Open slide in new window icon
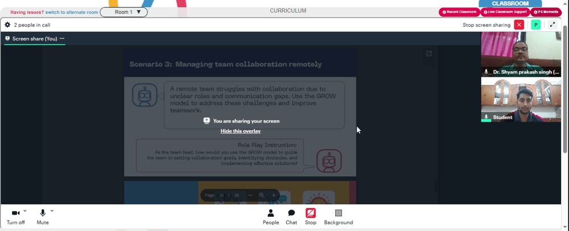The width and height of the screenshot is (569, 231). [428, 53]
